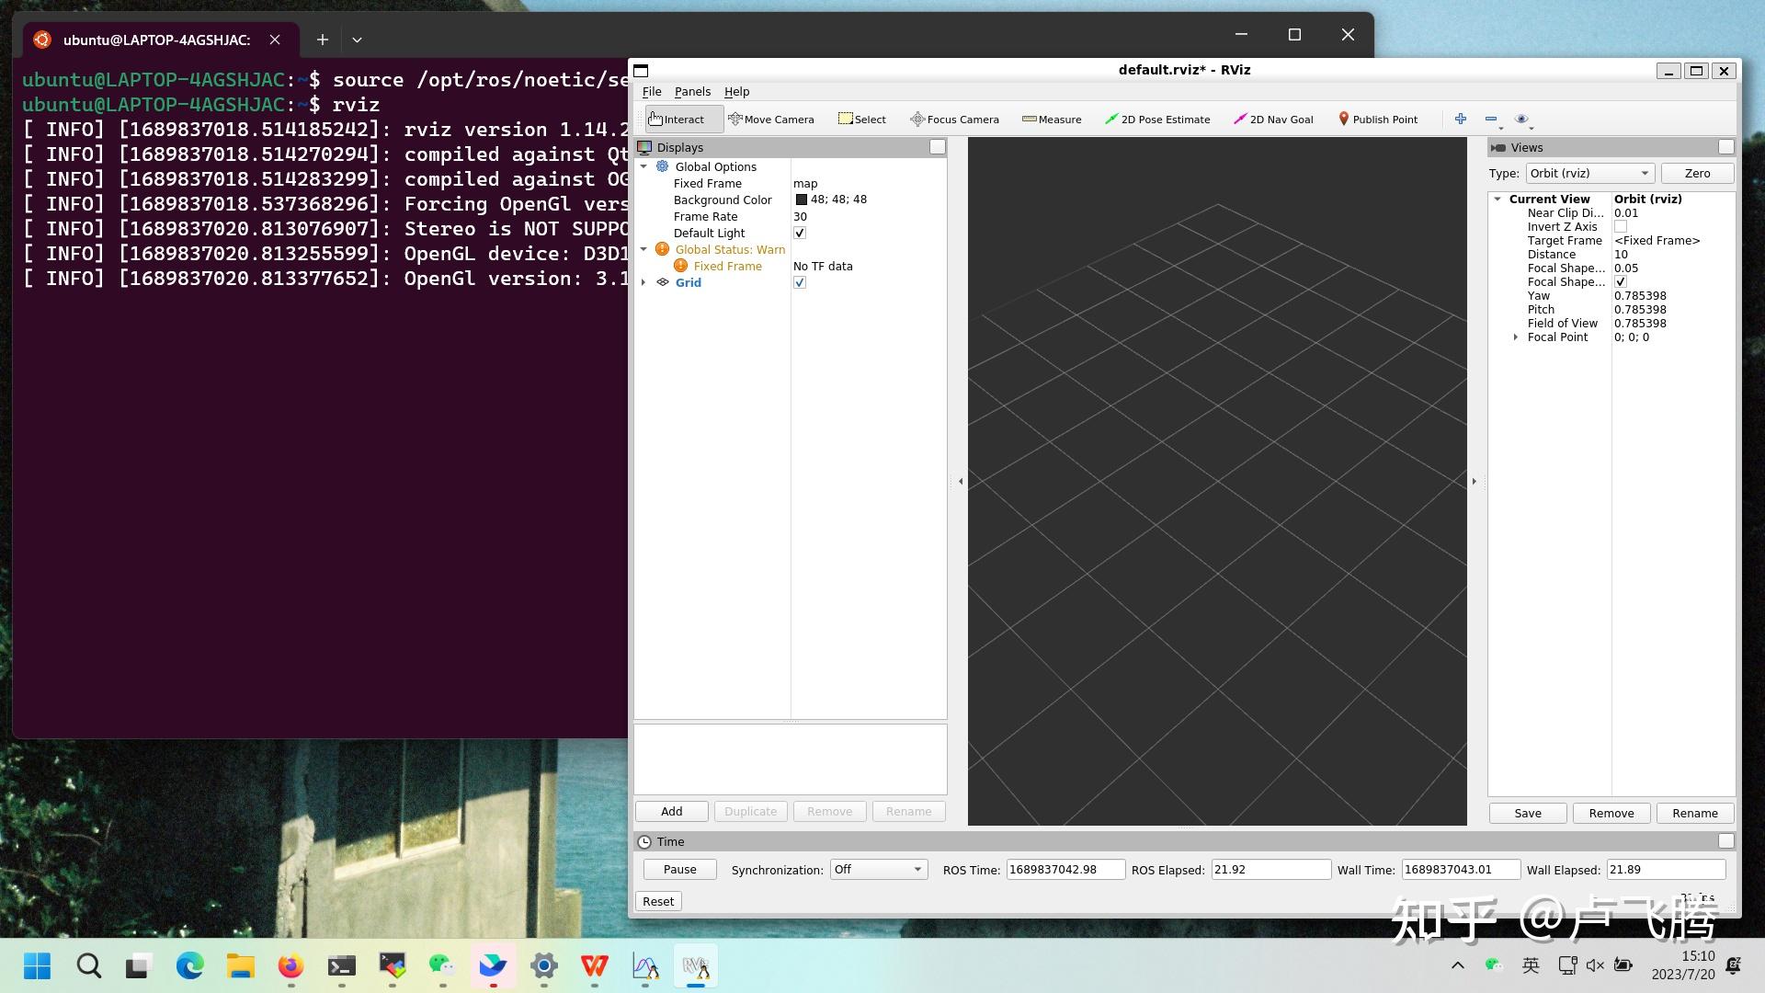Toggle the Invert Z Axis checkbox
Screen dimensions: 1765x993
[1620, 226]
